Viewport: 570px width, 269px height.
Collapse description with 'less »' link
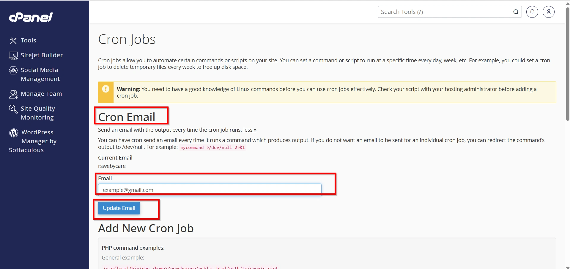pyautogui.click(x=250, y=130)
